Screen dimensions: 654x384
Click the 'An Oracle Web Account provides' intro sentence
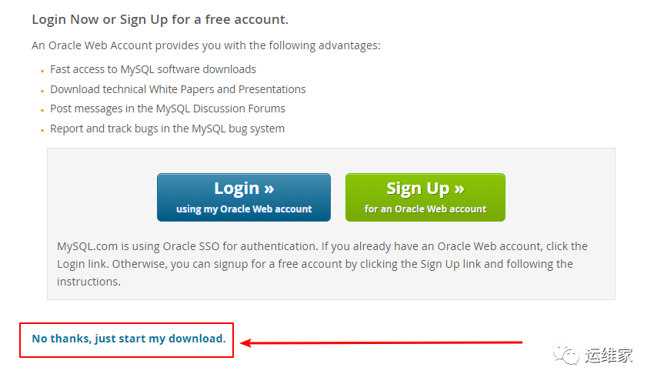click(206, 45)
